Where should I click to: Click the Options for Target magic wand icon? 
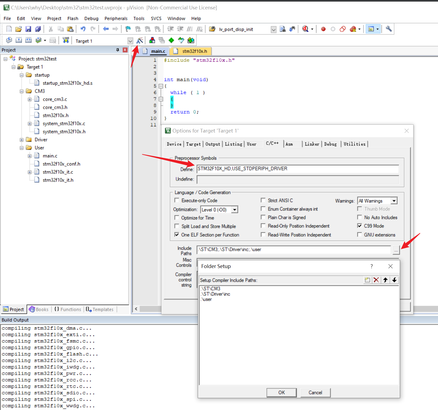(x=140, y=41)
